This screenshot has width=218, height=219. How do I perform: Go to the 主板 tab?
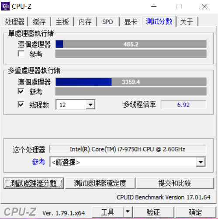pos(62,22)
